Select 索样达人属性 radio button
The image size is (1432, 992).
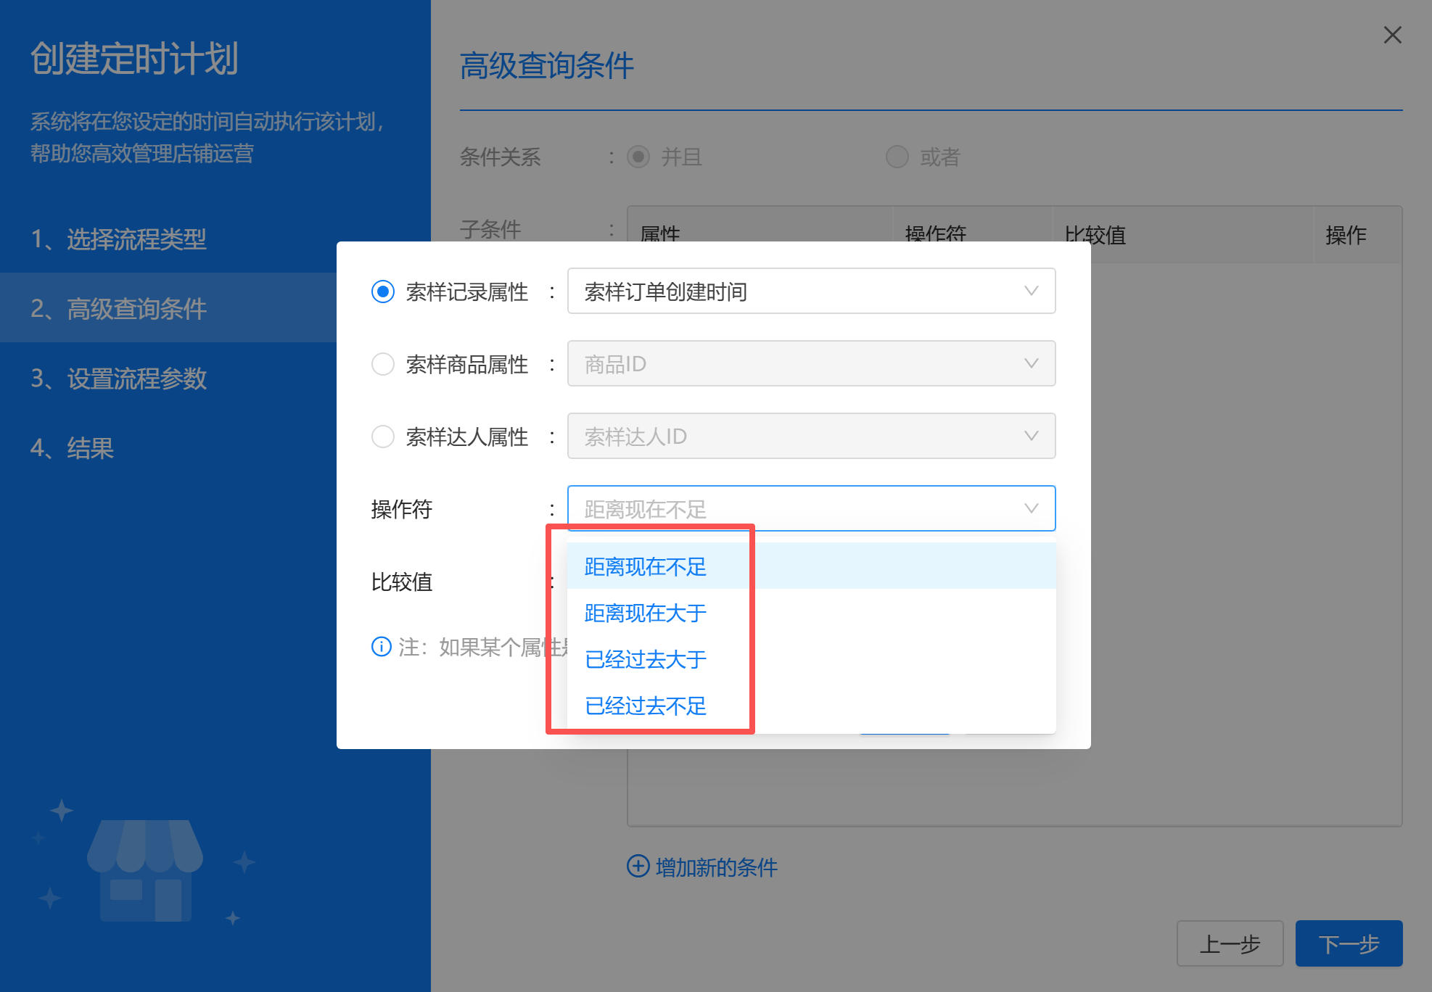pyautogui.click(x=382, y=437)
